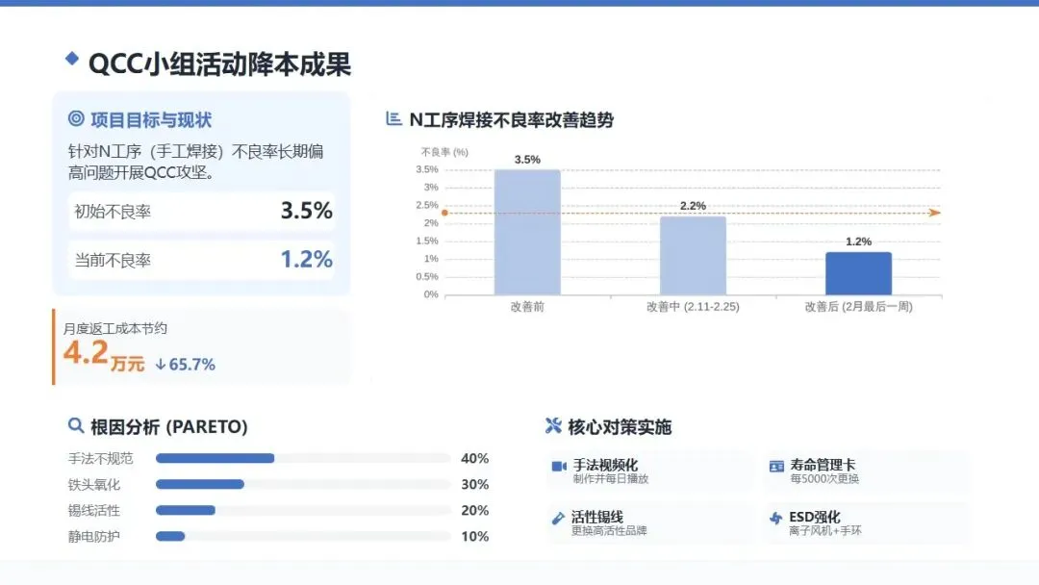Click the 手法不规范 40% progress bar

pos(215,458)
